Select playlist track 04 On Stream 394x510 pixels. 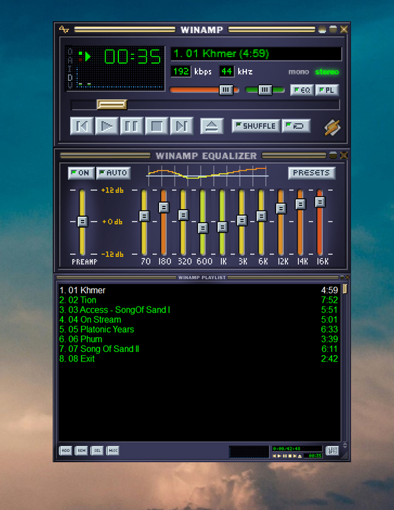click(199, 319)
